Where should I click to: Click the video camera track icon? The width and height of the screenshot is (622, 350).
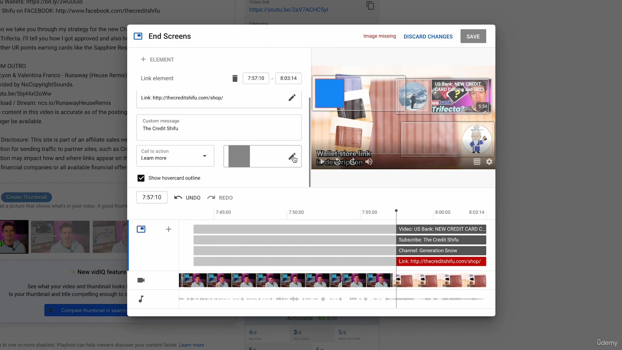[x=141, y=280]
